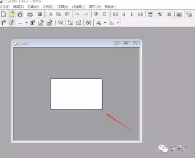This screenshot has height=158, width=195.
Task: Select the add text T tool
Action: 3,23
